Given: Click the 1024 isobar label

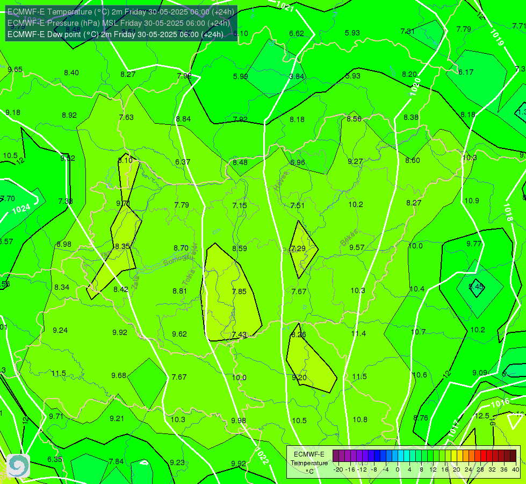Looking at the screenshot, I should point(21,209).
